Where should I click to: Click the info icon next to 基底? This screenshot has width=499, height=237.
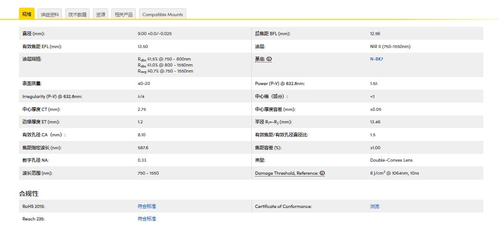point(269,59)
